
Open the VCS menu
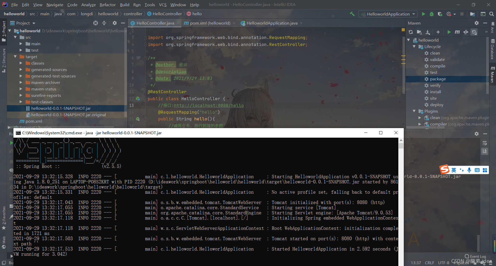(x=163, y=5)
